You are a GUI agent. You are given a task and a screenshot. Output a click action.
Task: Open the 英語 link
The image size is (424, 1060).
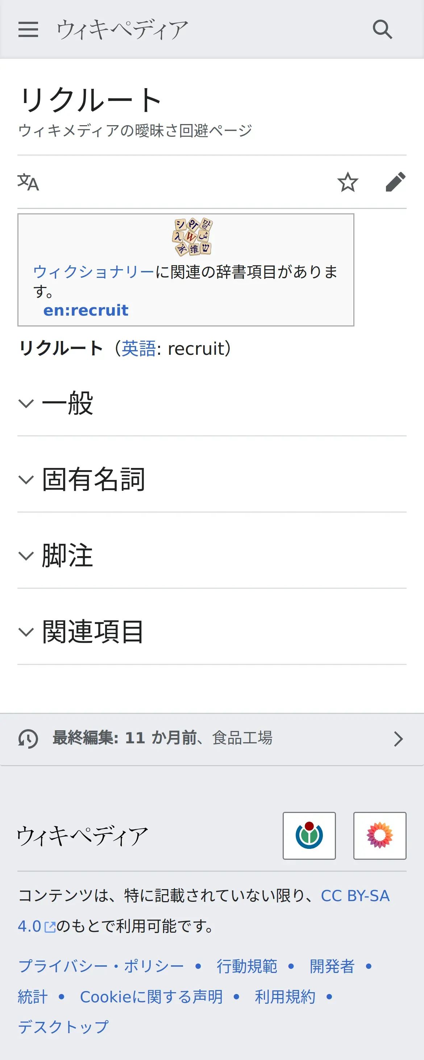pyautogui.click(x=138, y=349)
